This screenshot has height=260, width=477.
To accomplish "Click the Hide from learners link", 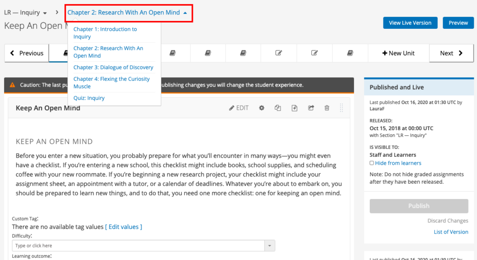I will [x=398, y=163].
